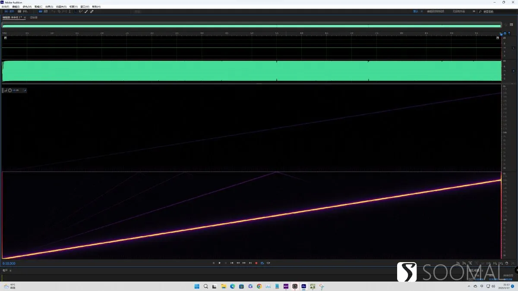Move playhead to previous marker
The height and width of the screenshot is (291, 518).
232,263
